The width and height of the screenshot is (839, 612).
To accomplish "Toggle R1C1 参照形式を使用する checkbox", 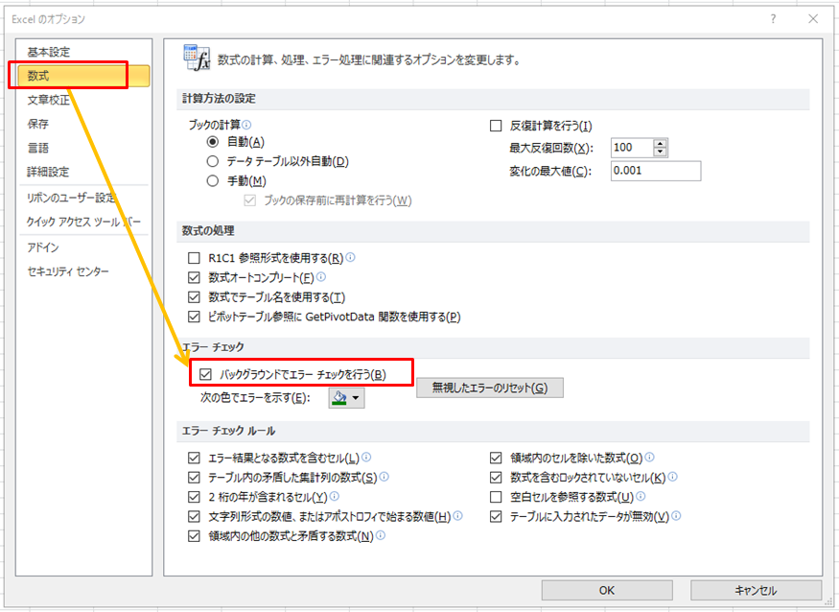I will tap(195, 258).
